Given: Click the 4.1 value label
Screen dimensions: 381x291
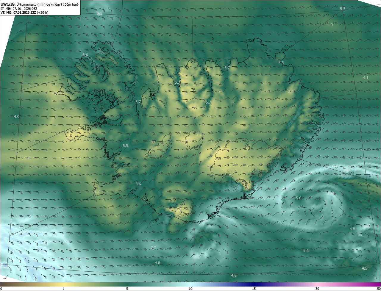Looking at the screenshot, I should pos(366,78).
